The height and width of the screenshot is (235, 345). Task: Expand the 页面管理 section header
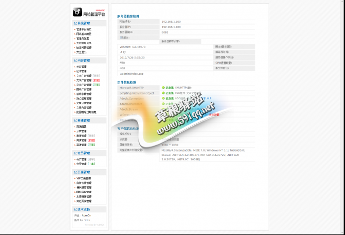coord(89,172)
